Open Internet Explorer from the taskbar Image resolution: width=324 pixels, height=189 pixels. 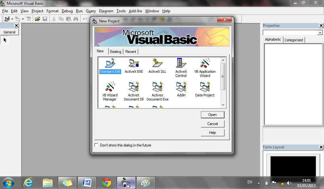(x=28, y=183)
